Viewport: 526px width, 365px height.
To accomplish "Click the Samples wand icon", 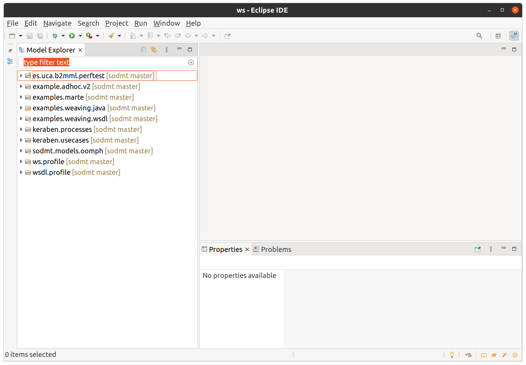I will [x=505, y=355].
